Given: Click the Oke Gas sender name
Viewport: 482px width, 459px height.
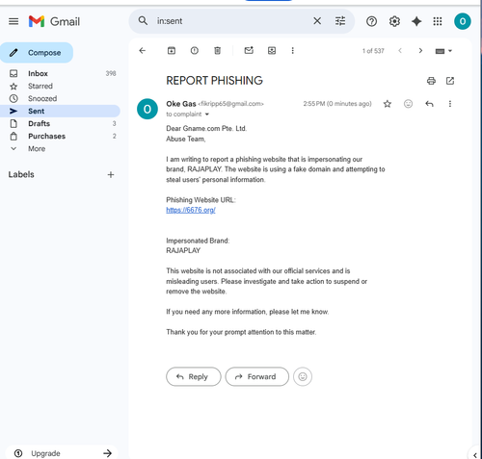Looking at the screenshot, I should pyautogui.click(x=181, y=104).
